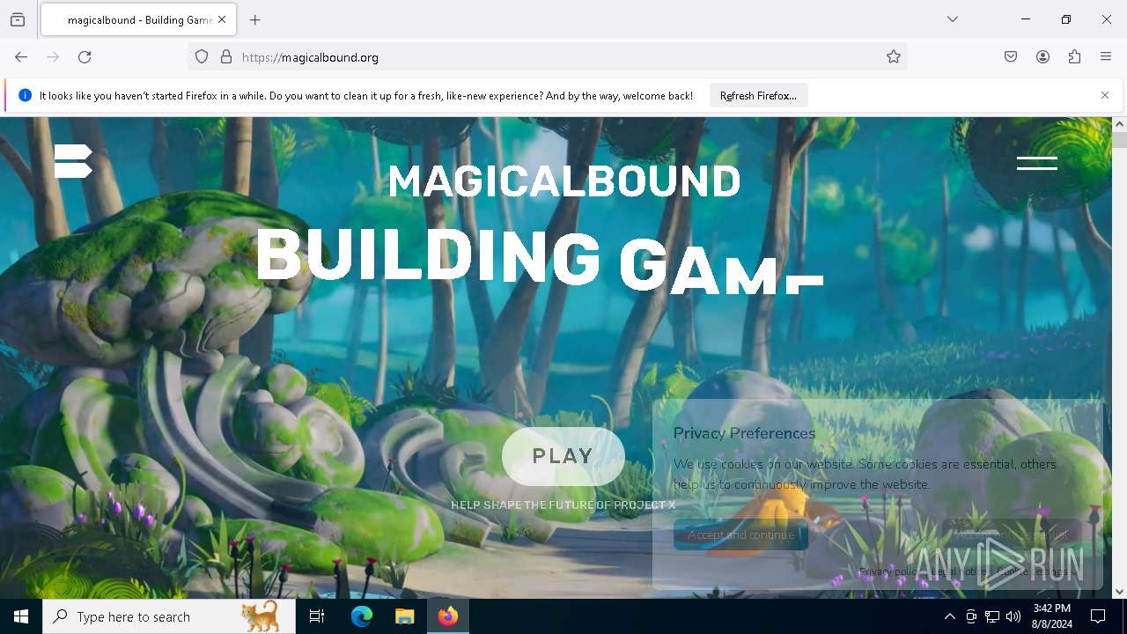Minimize the Firefox window
Viewport: 1127px width, 634px height.
[1026, 19]
